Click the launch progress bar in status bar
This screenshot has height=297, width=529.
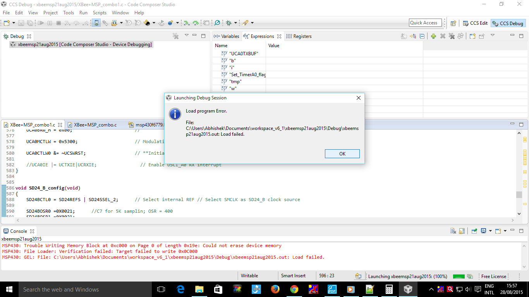tap(459, 277)
